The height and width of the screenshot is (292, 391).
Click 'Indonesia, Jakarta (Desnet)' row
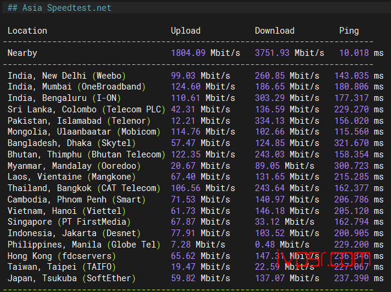(74, 233)
